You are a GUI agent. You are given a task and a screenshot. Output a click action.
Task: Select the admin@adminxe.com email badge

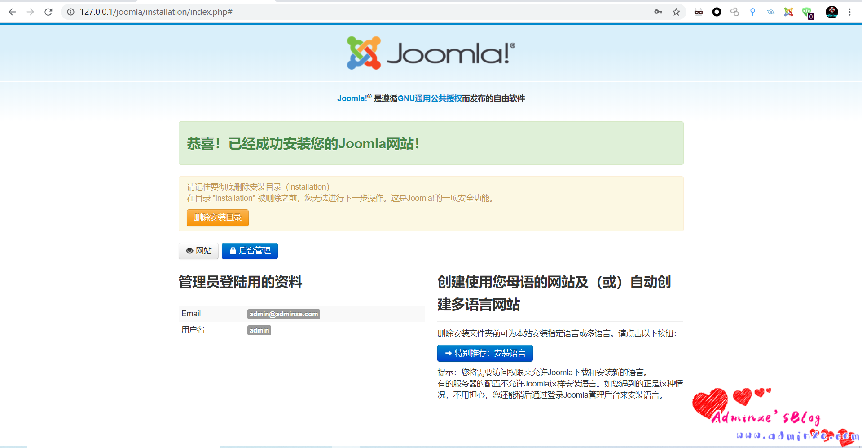(284, 314)
